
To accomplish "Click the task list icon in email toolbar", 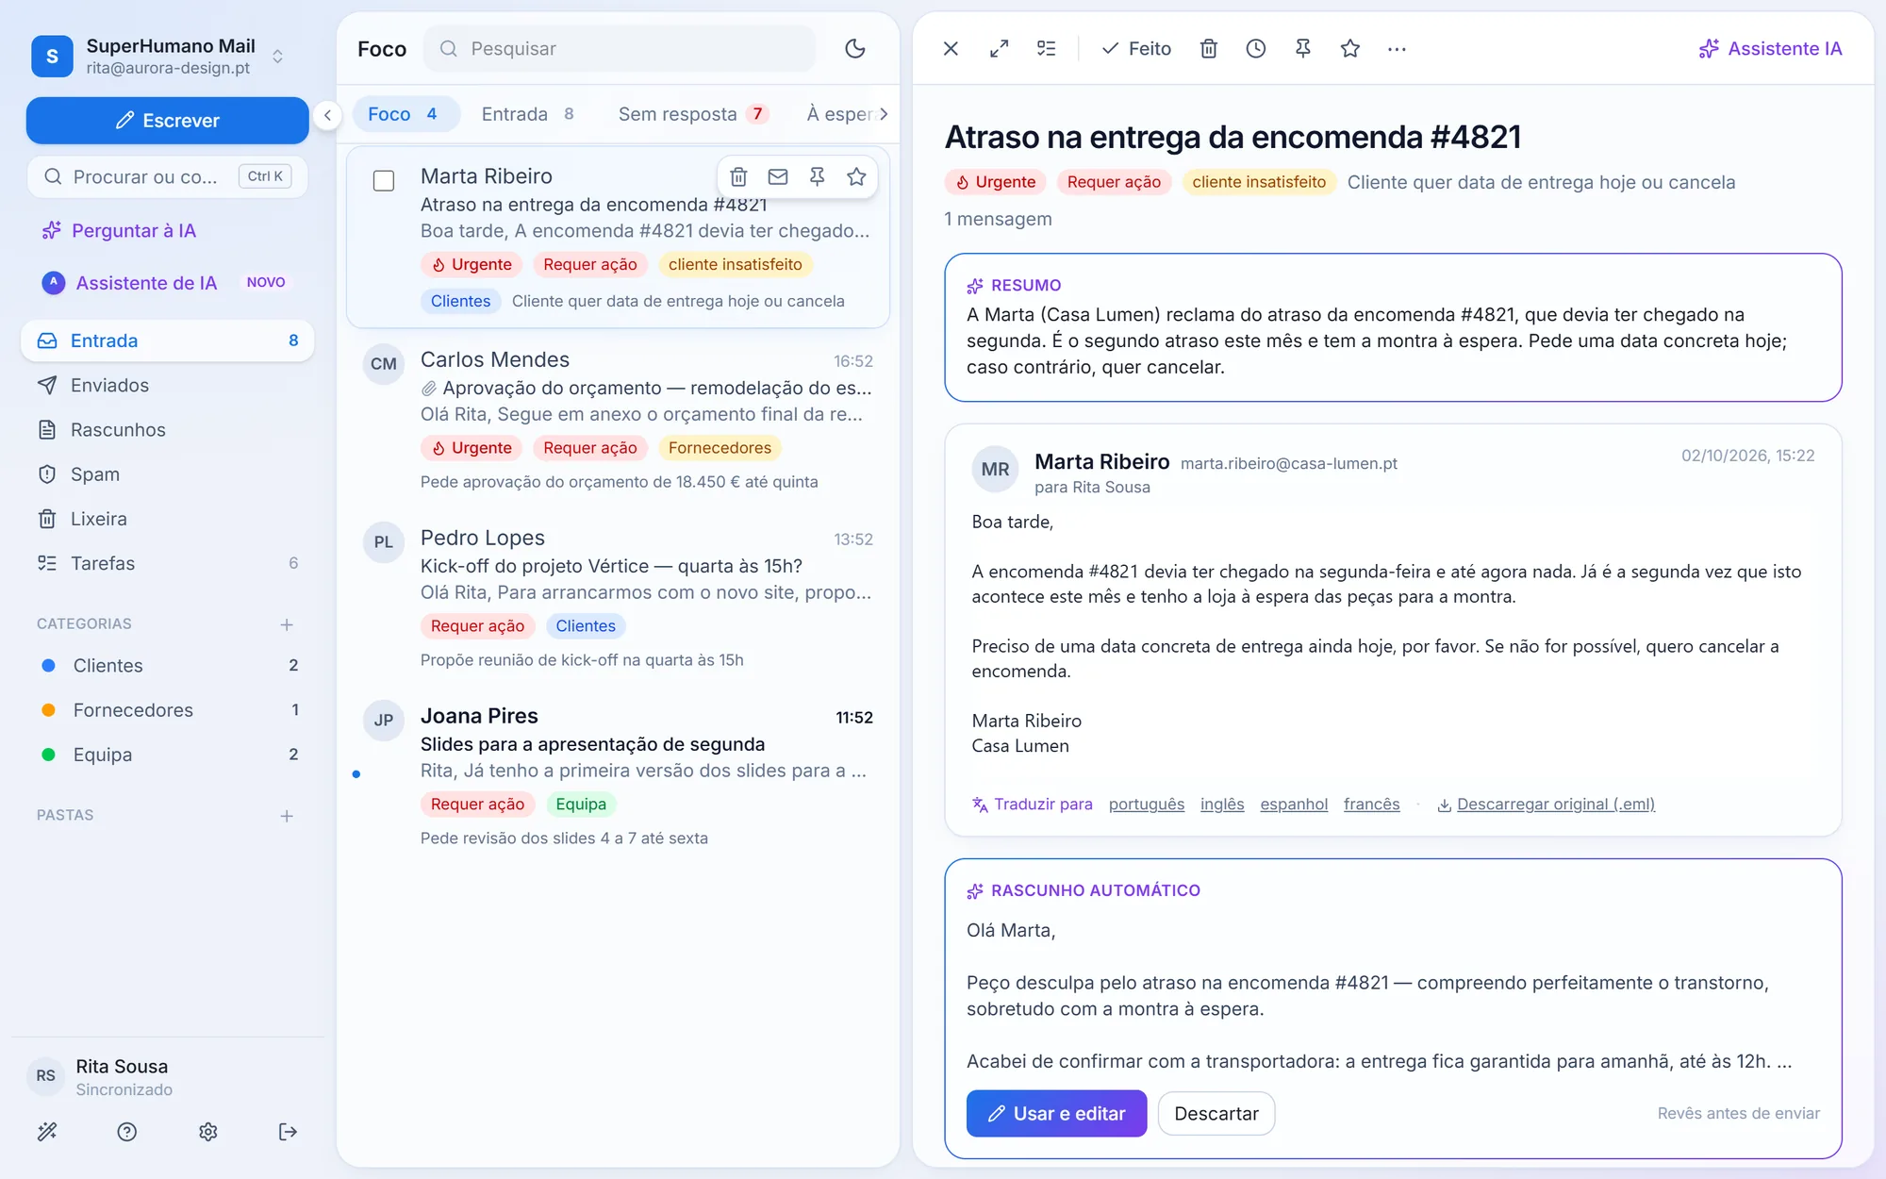I will click(1047, 48).
